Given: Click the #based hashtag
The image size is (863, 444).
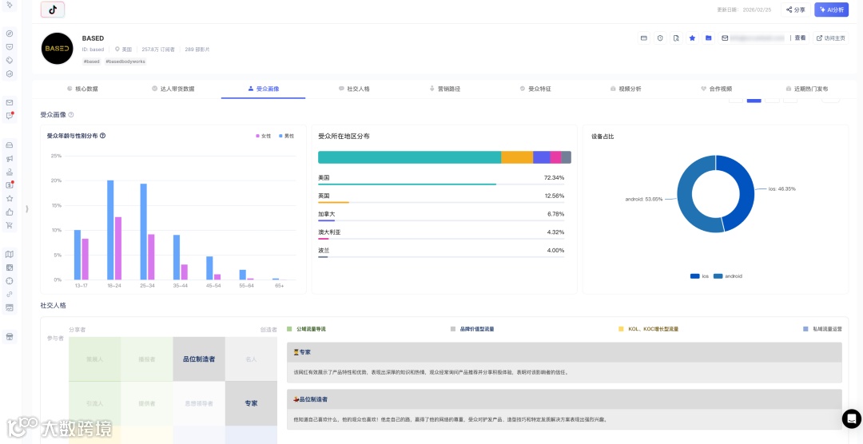Looking at the screenshot, I should (x=91, y=61).
